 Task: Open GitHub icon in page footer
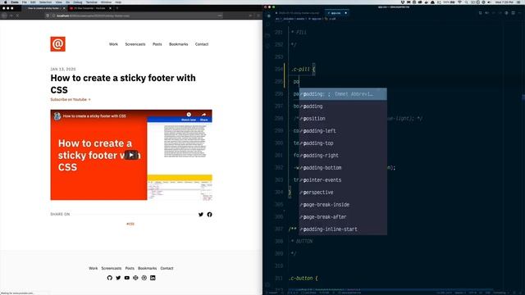point(109,278)
